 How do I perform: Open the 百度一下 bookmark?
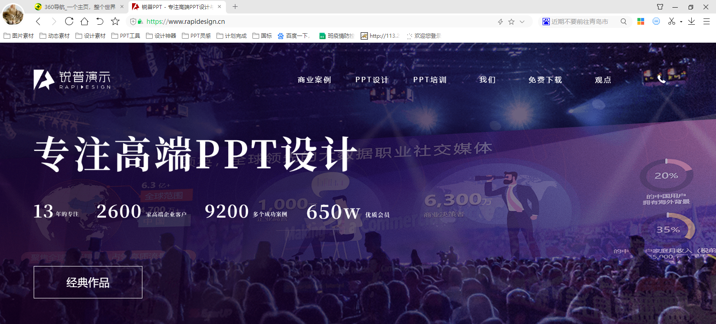(294, 36)
